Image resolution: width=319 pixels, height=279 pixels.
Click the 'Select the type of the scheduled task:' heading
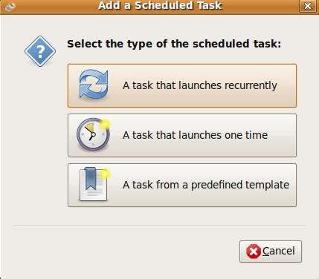(x=174, y=45)
